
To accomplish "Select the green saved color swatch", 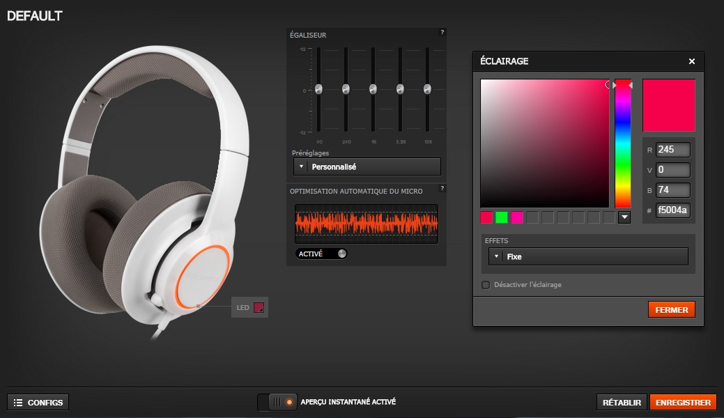I will 502,217.
